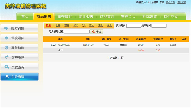Filter records by 所有
Screen dimensions: 191x108
[x=48, y=25]
